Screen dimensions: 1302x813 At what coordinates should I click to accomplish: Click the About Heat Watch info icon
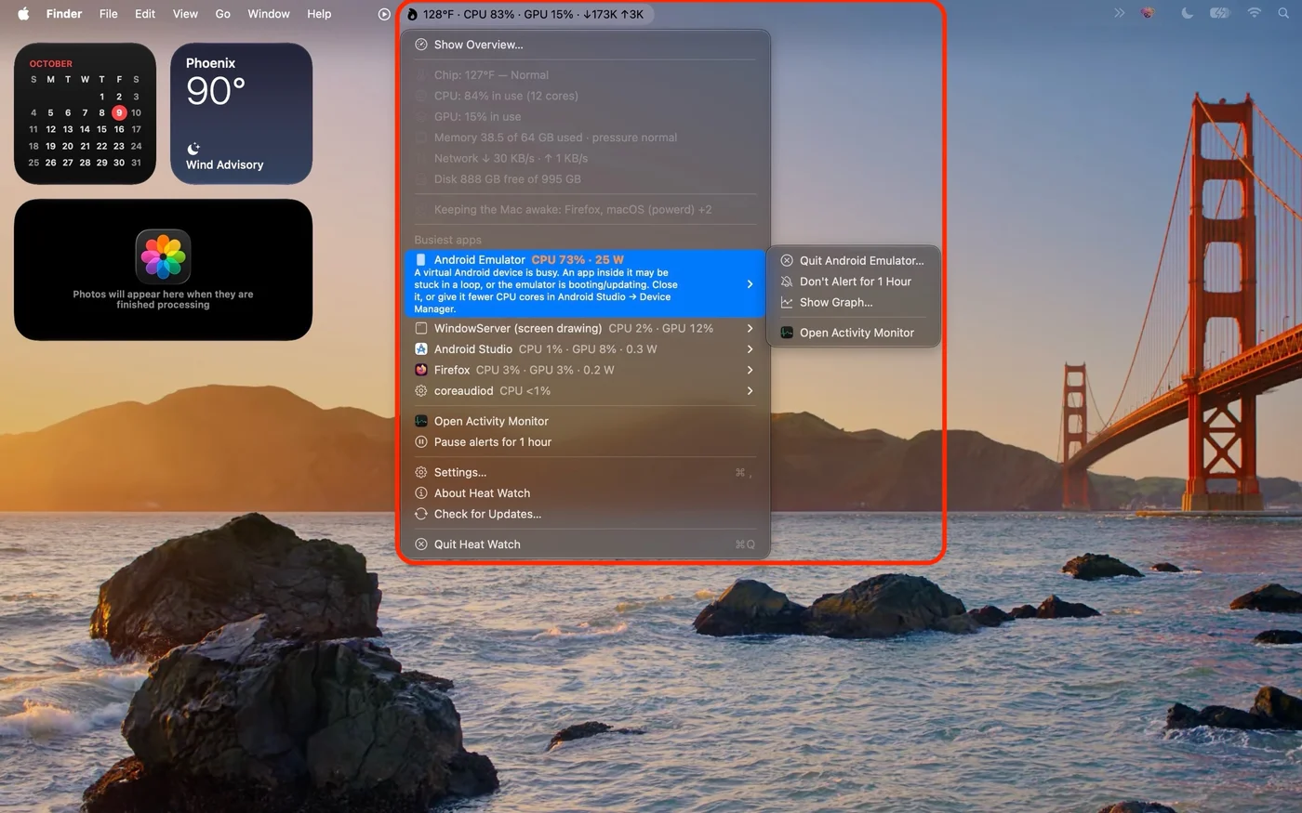(x=420, y=493)
